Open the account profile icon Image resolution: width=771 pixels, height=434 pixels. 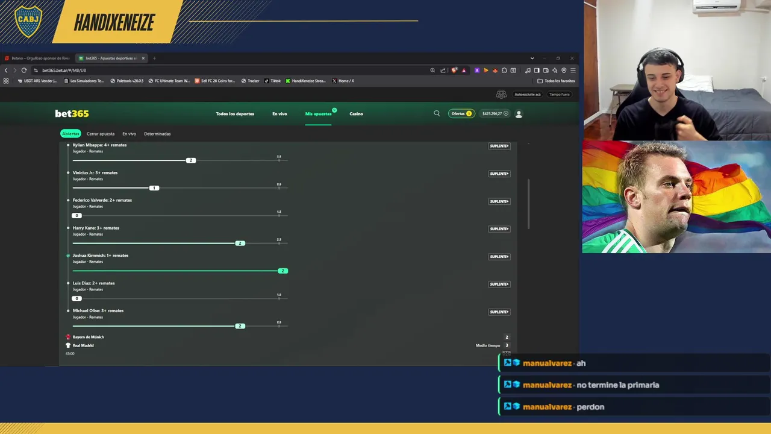tap(519, 113)
